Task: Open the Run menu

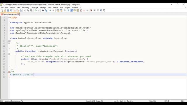Action: point(61,8)
